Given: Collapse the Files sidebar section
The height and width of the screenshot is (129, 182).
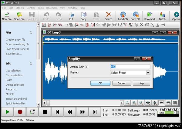Looking at the screenshot, I should coord(31,32).
